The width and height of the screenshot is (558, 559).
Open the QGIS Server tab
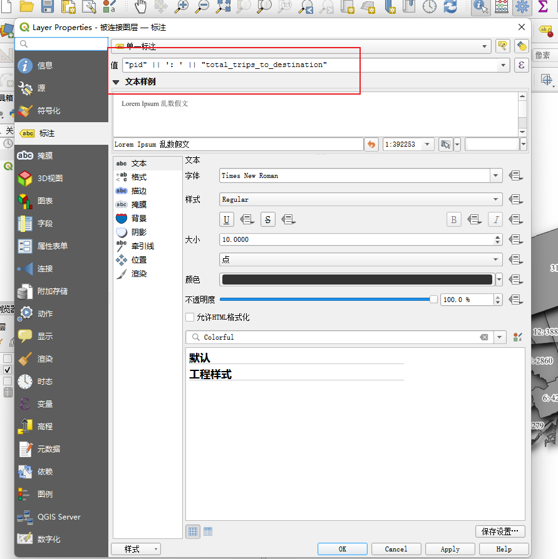[x=61, y=516]
